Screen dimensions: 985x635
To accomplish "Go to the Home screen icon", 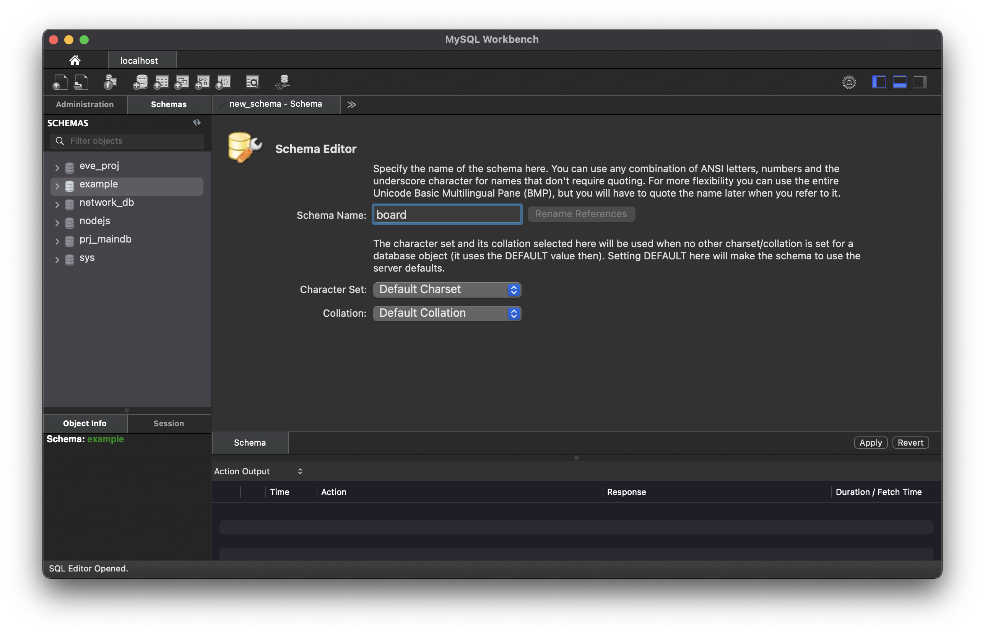I will [x=75, y=60].
